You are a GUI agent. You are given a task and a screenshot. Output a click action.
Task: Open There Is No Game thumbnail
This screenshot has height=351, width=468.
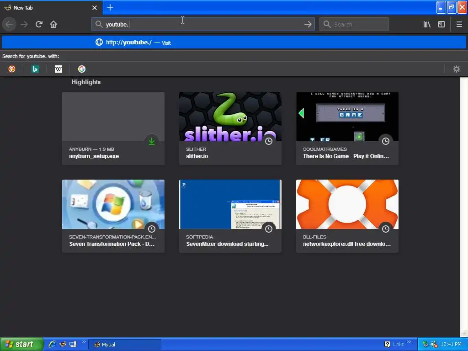click(347, 117)
